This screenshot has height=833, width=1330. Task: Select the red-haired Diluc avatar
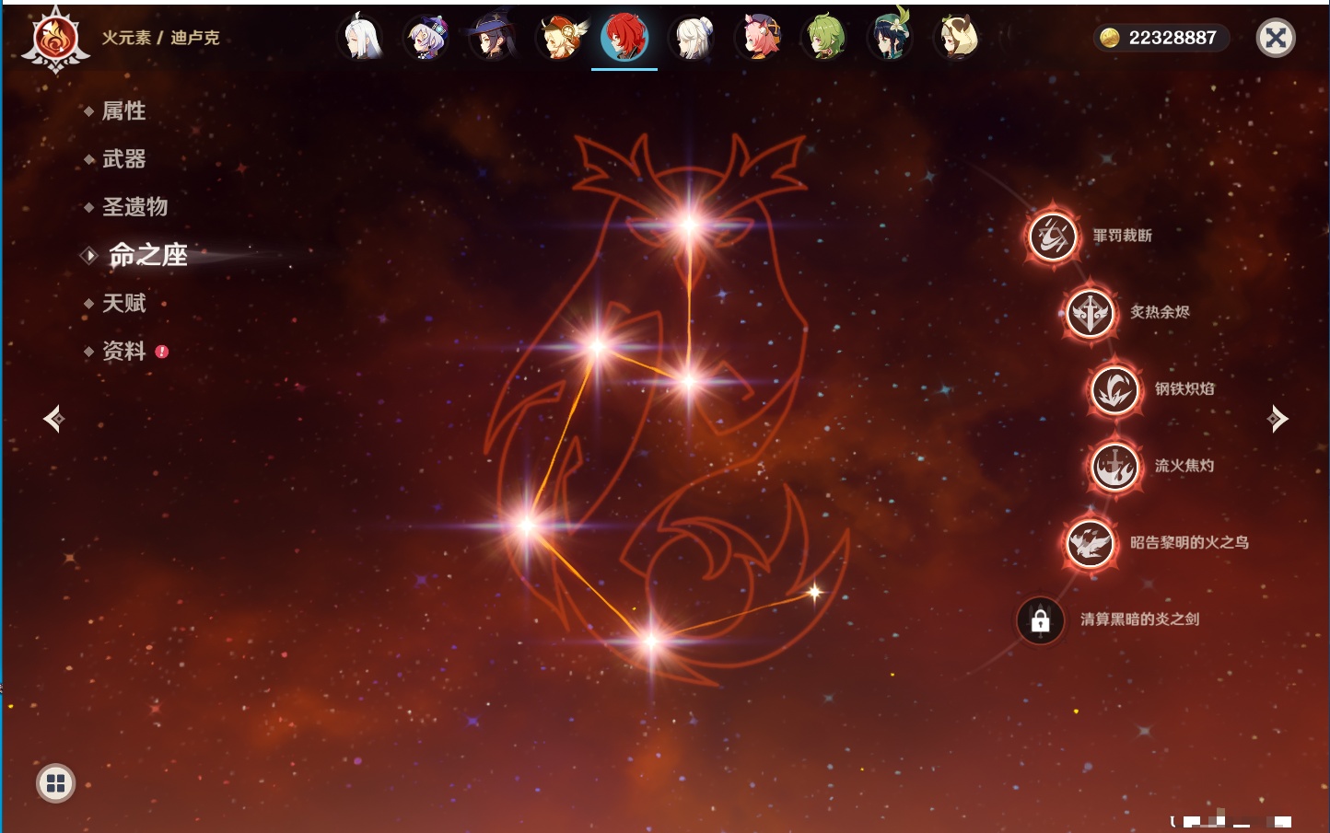click(624, 38)
